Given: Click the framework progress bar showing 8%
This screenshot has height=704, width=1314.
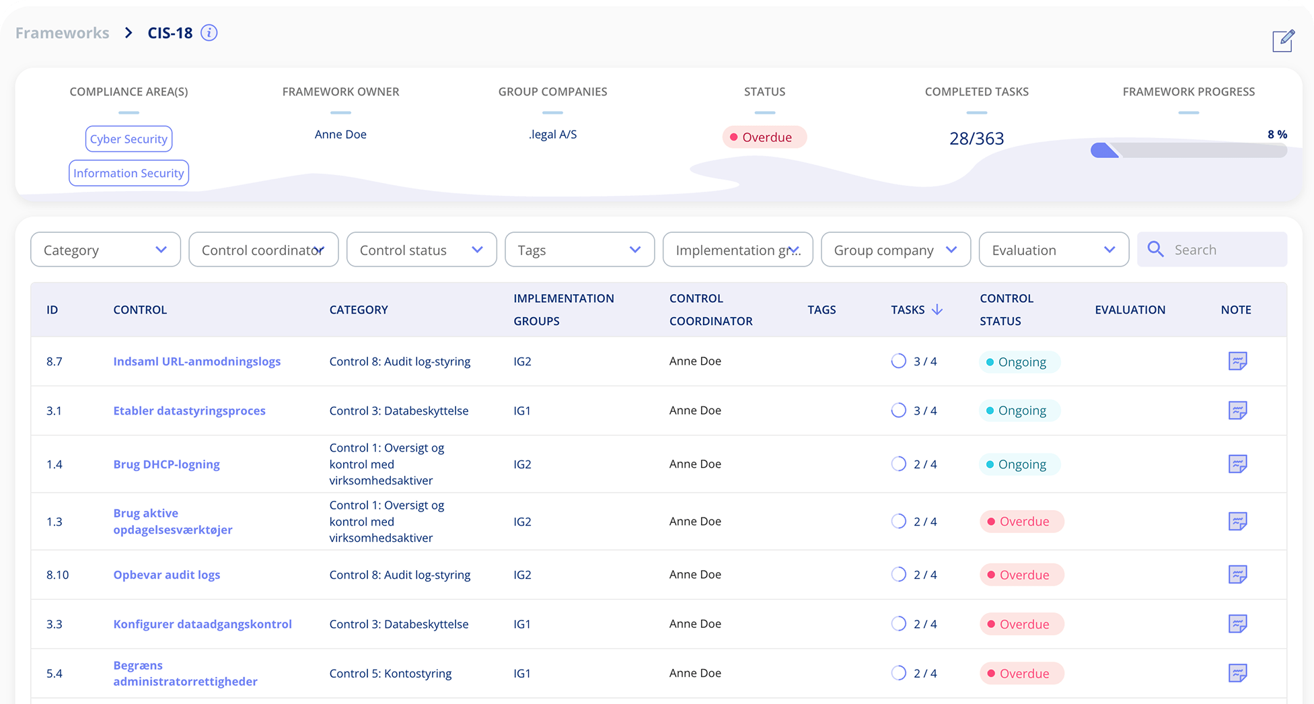Looking at the screenshot, I should click(1188, 150).
